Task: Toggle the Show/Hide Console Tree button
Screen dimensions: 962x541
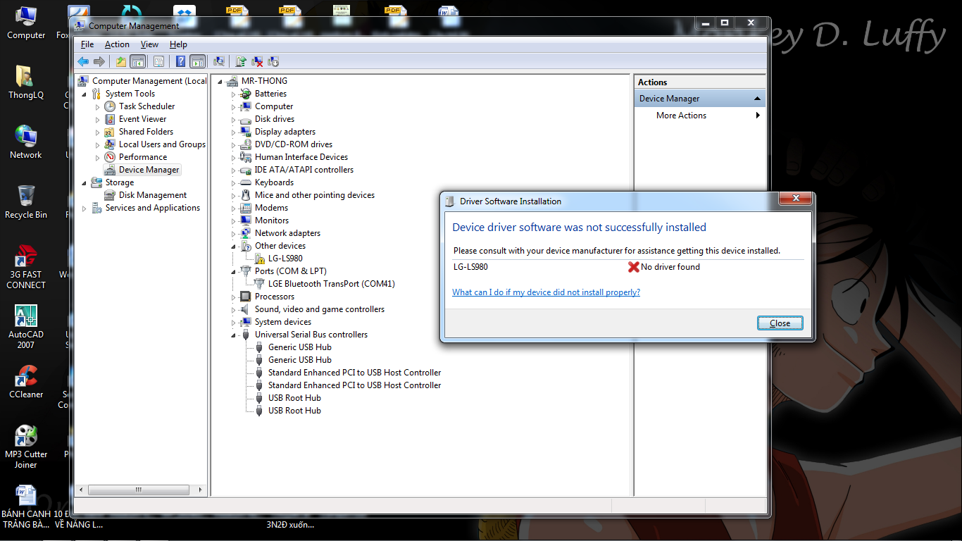Action: 138,62
